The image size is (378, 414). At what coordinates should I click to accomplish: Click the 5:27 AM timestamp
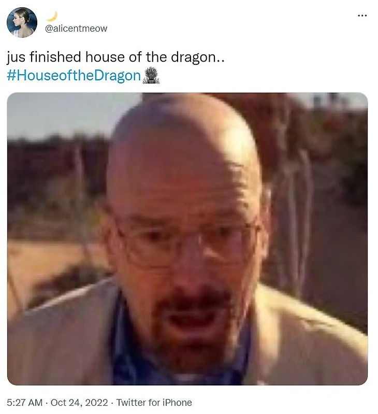tap(24, 403)
